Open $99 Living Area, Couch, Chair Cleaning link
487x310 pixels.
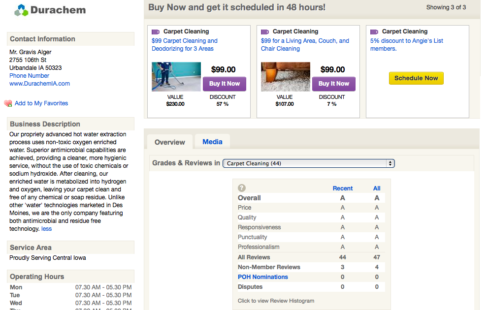[305, 45]
